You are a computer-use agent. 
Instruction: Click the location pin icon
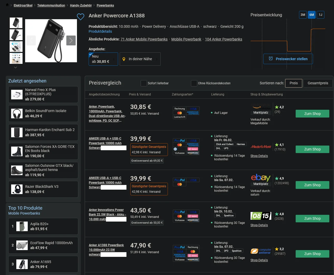pos(124,59)
